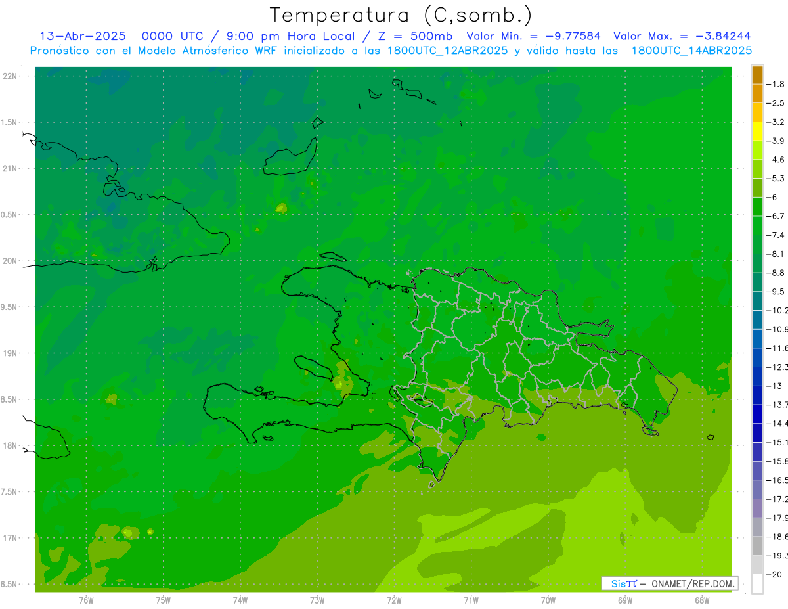Click the "71W" longitude axis label

tap(471, 600)
